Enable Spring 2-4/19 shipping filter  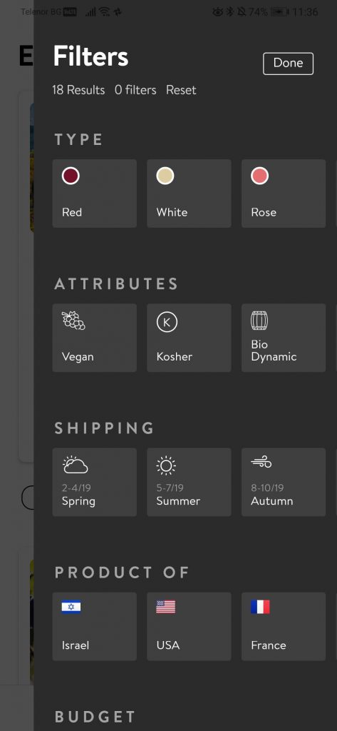pos(95,482)
